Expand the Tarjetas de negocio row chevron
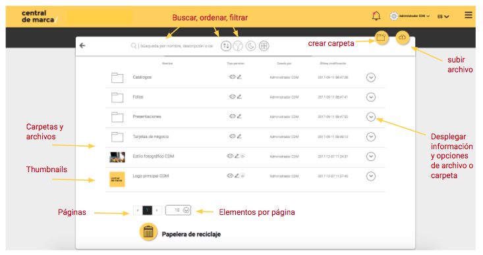The width and height of the screenshot is (483, 255). [371, 137]
